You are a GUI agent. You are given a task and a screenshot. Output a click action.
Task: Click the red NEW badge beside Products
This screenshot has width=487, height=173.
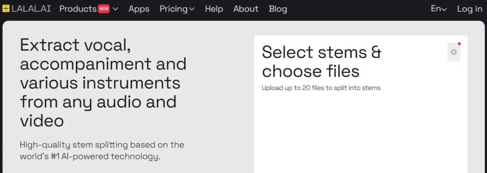coord(104,9)
